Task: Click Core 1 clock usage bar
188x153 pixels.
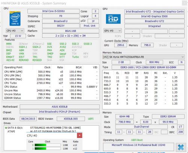Action: (x=48, y=148)
